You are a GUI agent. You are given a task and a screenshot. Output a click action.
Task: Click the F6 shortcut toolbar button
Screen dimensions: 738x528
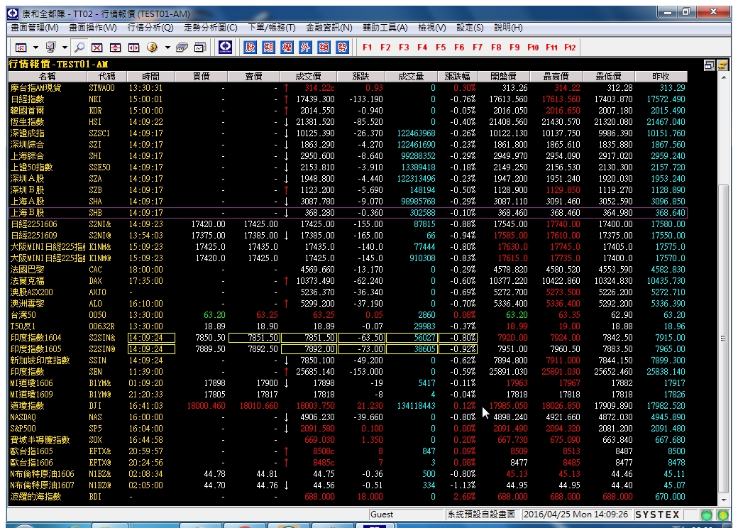click(459, 48)
